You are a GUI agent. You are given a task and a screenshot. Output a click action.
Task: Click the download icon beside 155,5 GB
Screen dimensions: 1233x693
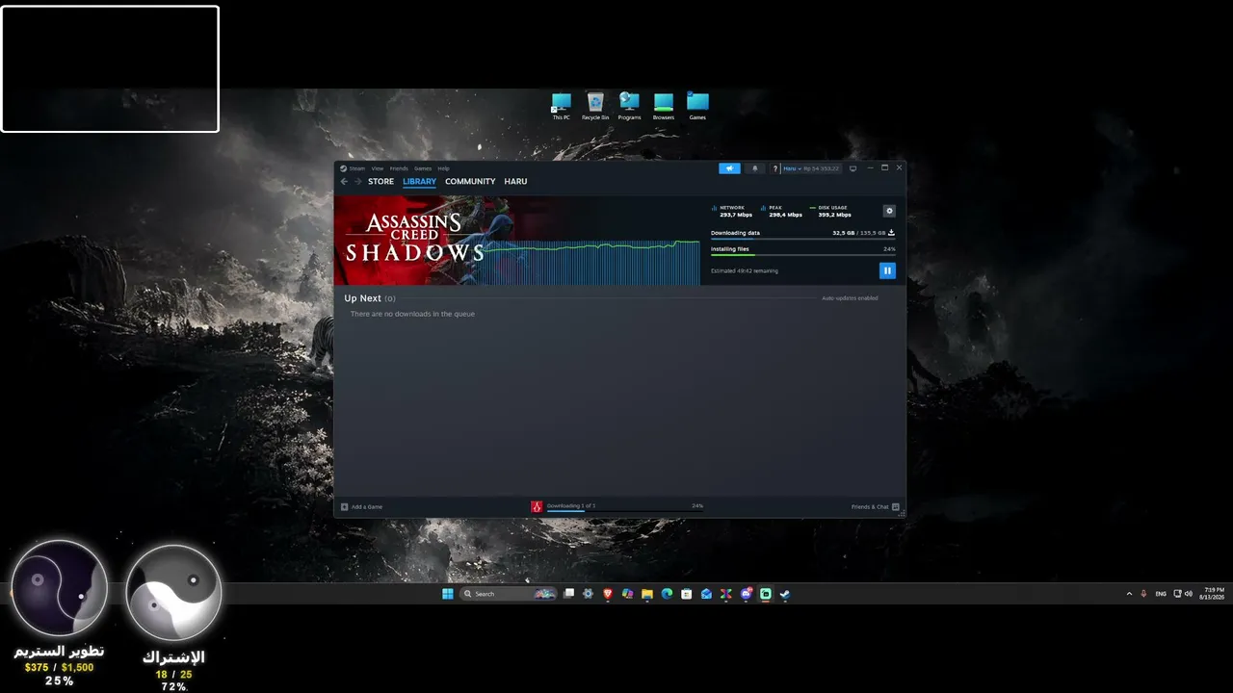click(891, 233)
